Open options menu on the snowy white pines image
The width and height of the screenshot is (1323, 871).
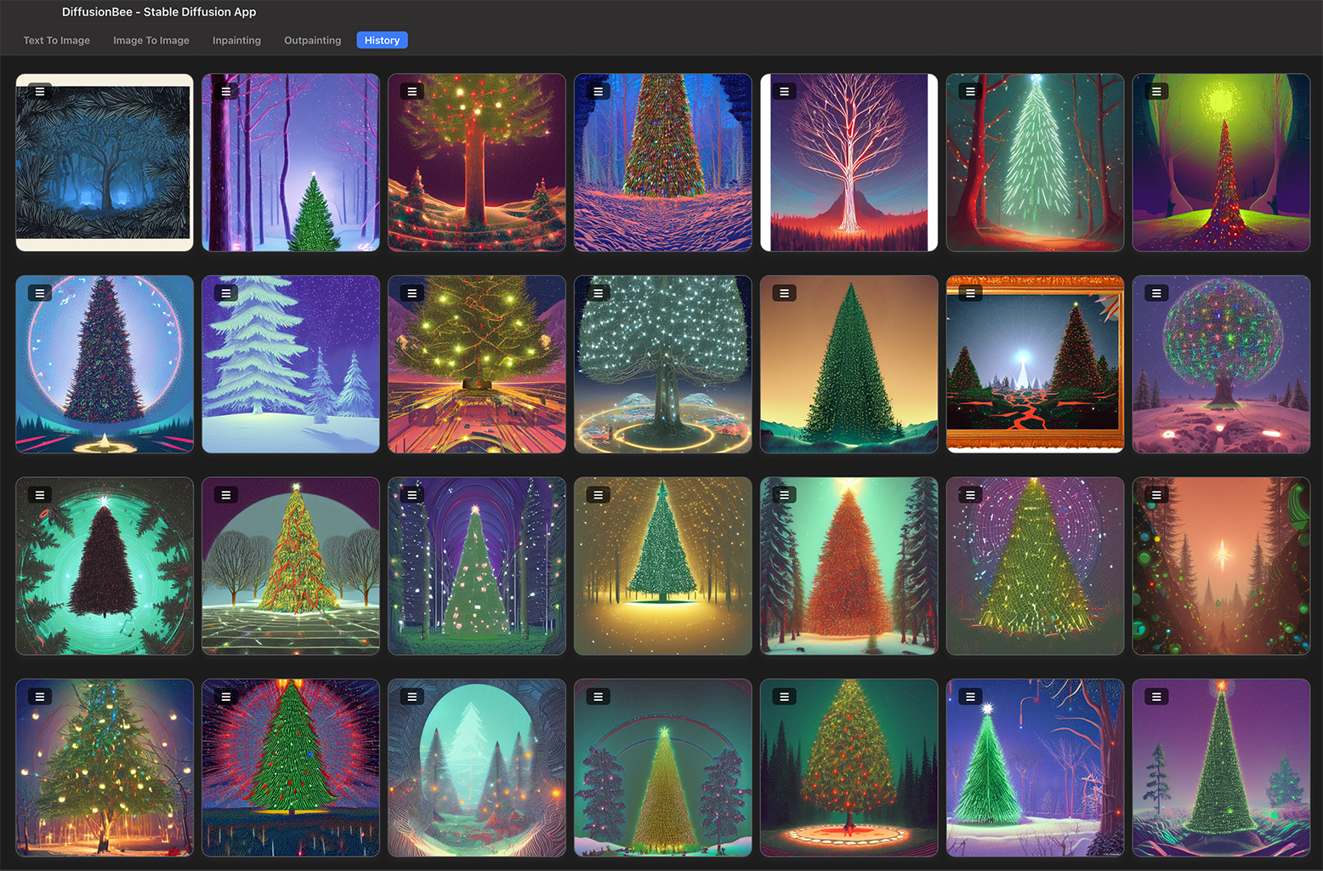pyautogui.click(x=224, y=293)
